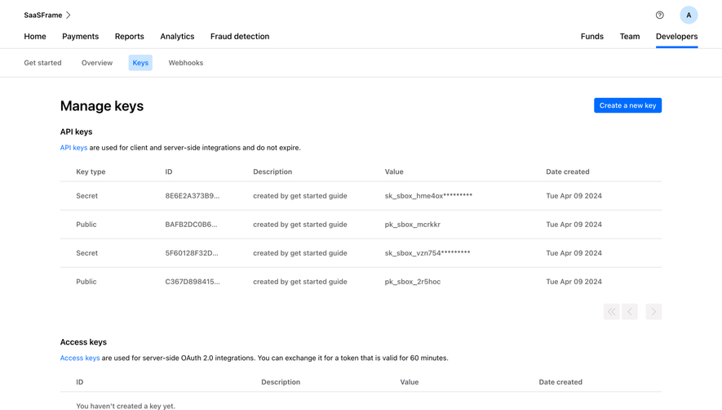Click the Public type in the BAFB2DC0B6 row

[86, 225]
